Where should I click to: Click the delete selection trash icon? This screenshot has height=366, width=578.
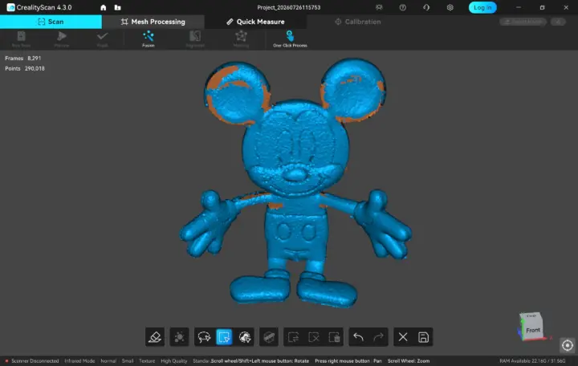(x=334, y=337)
